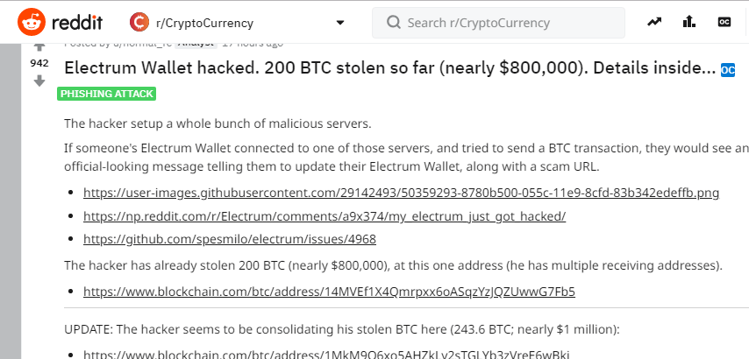Downvote the Electrum Wallet post
The height and width of the screenshot is (359, 749).
tap(39, 81)
